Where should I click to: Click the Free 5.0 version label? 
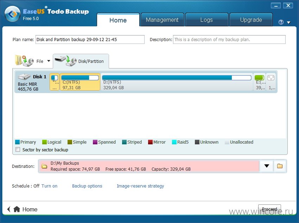coord(31,19)
